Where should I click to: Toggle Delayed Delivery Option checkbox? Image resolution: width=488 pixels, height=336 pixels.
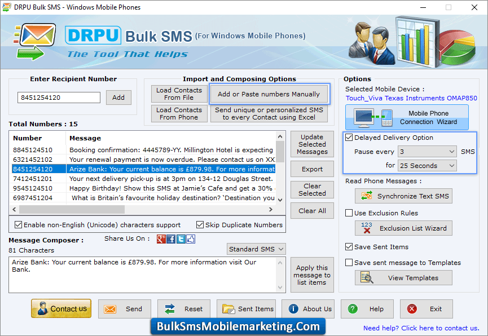coord(349,137)
